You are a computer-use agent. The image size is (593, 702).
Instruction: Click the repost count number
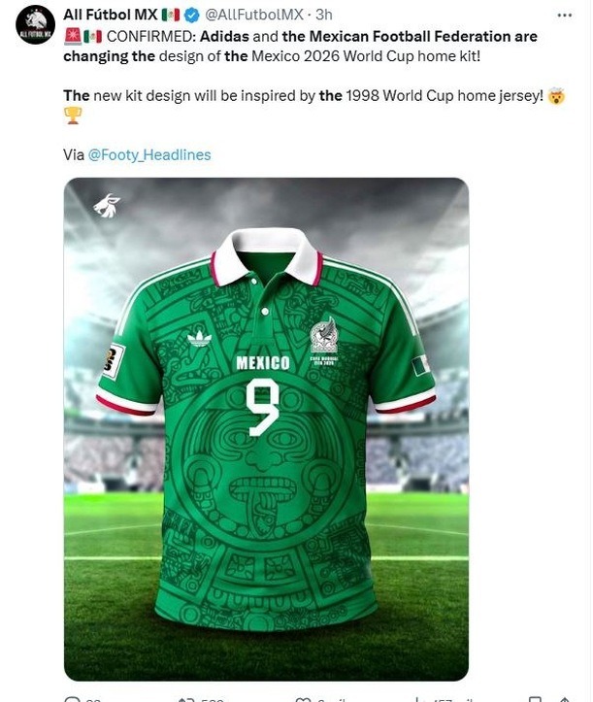(x=213, y=700)
